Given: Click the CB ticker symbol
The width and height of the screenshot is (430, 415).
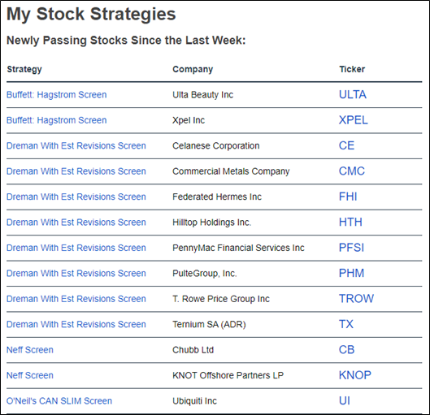Looking at the screenshot, I should click(346, 350).
